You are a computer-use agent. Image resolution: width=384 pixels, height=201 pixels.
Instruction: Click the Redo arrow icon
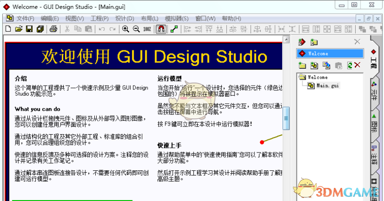coord(112,29)
